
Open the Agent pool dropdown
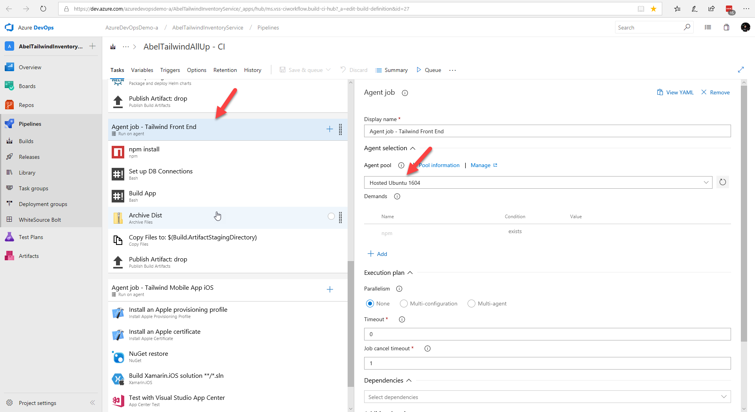(x=538, y=182)
